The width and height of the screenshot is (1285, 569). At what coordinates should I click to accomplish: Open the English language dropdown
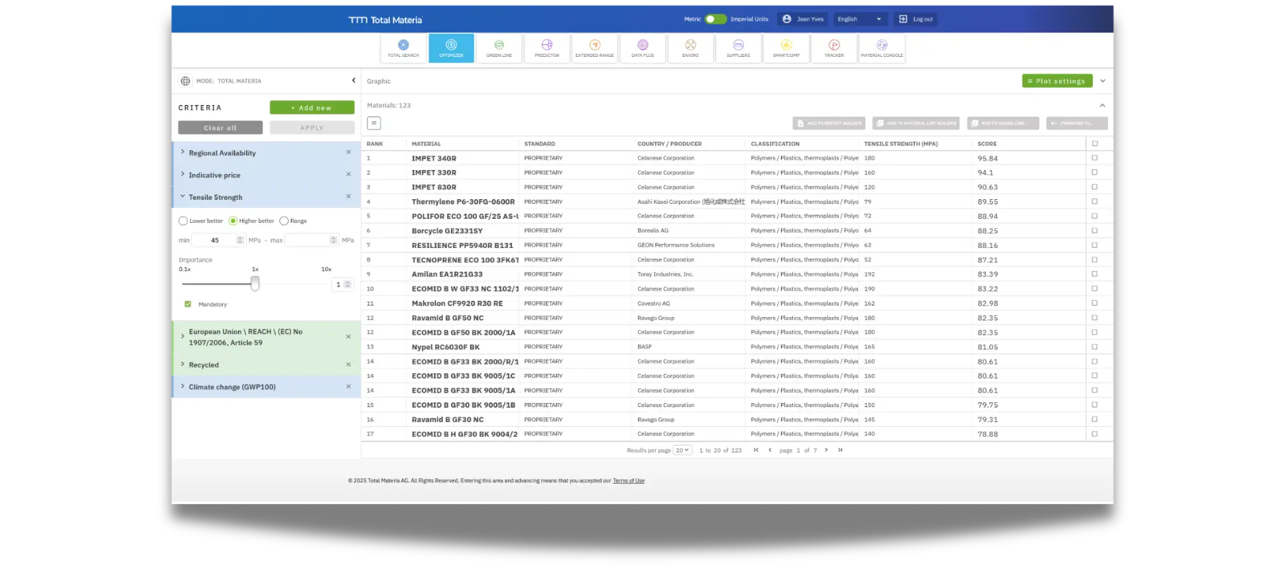tap(859, 19)
